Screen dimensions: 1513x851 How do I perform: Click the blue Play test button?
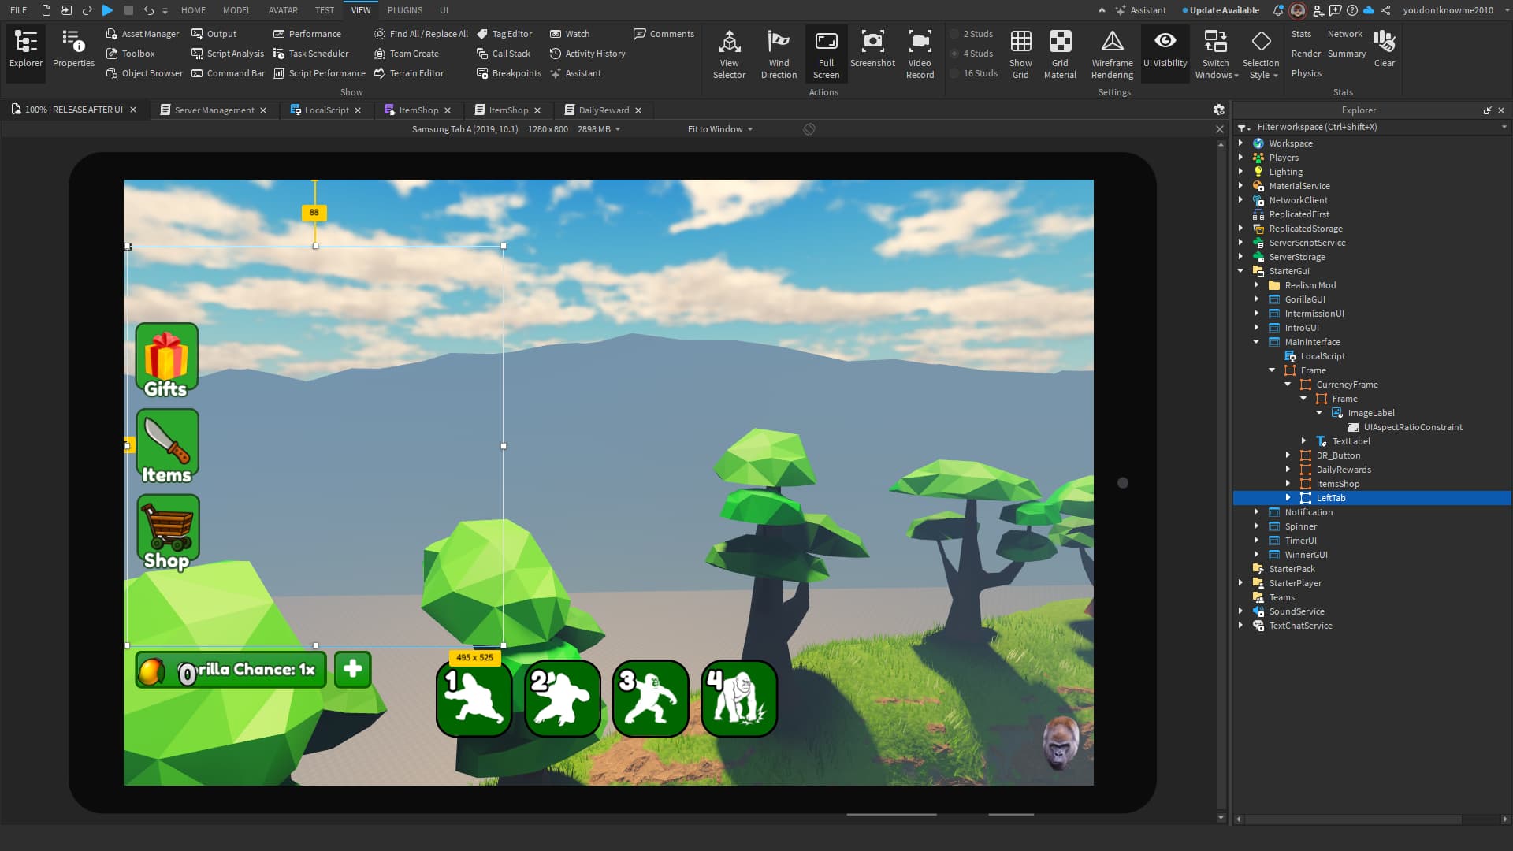pos(108,10)
